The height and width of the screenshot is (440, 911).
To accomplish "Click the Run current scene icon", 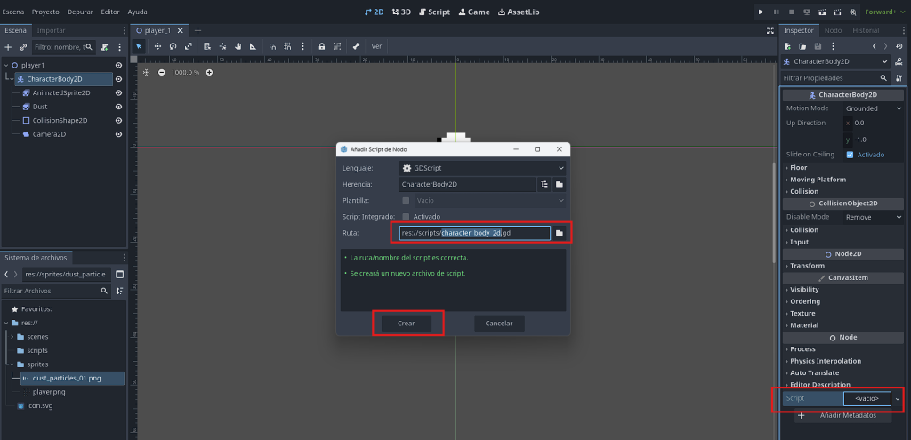I will 821,12.
